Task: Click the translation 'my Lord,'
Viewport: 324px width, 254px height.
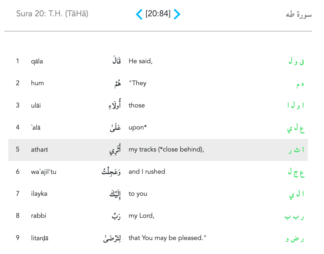Action: click(x=141, y=216)
